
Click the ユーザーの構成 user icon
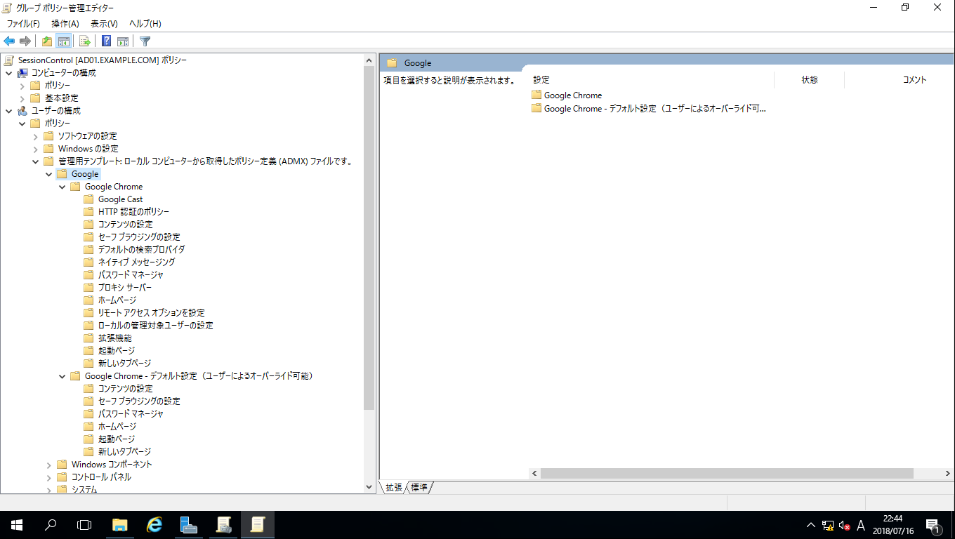22,111
